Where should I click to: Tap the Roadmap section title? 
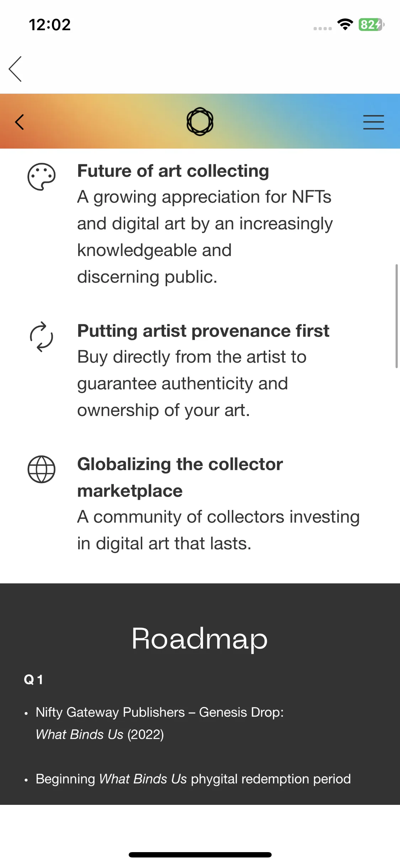click(x=199, y=639)
